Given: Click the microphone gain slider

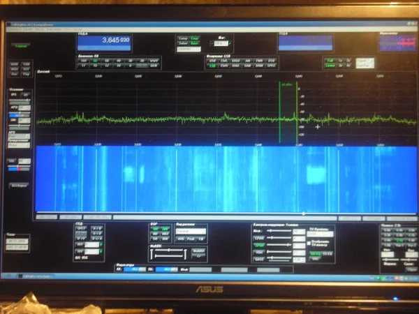Looking at the screenshot, I should coord(279,231).
